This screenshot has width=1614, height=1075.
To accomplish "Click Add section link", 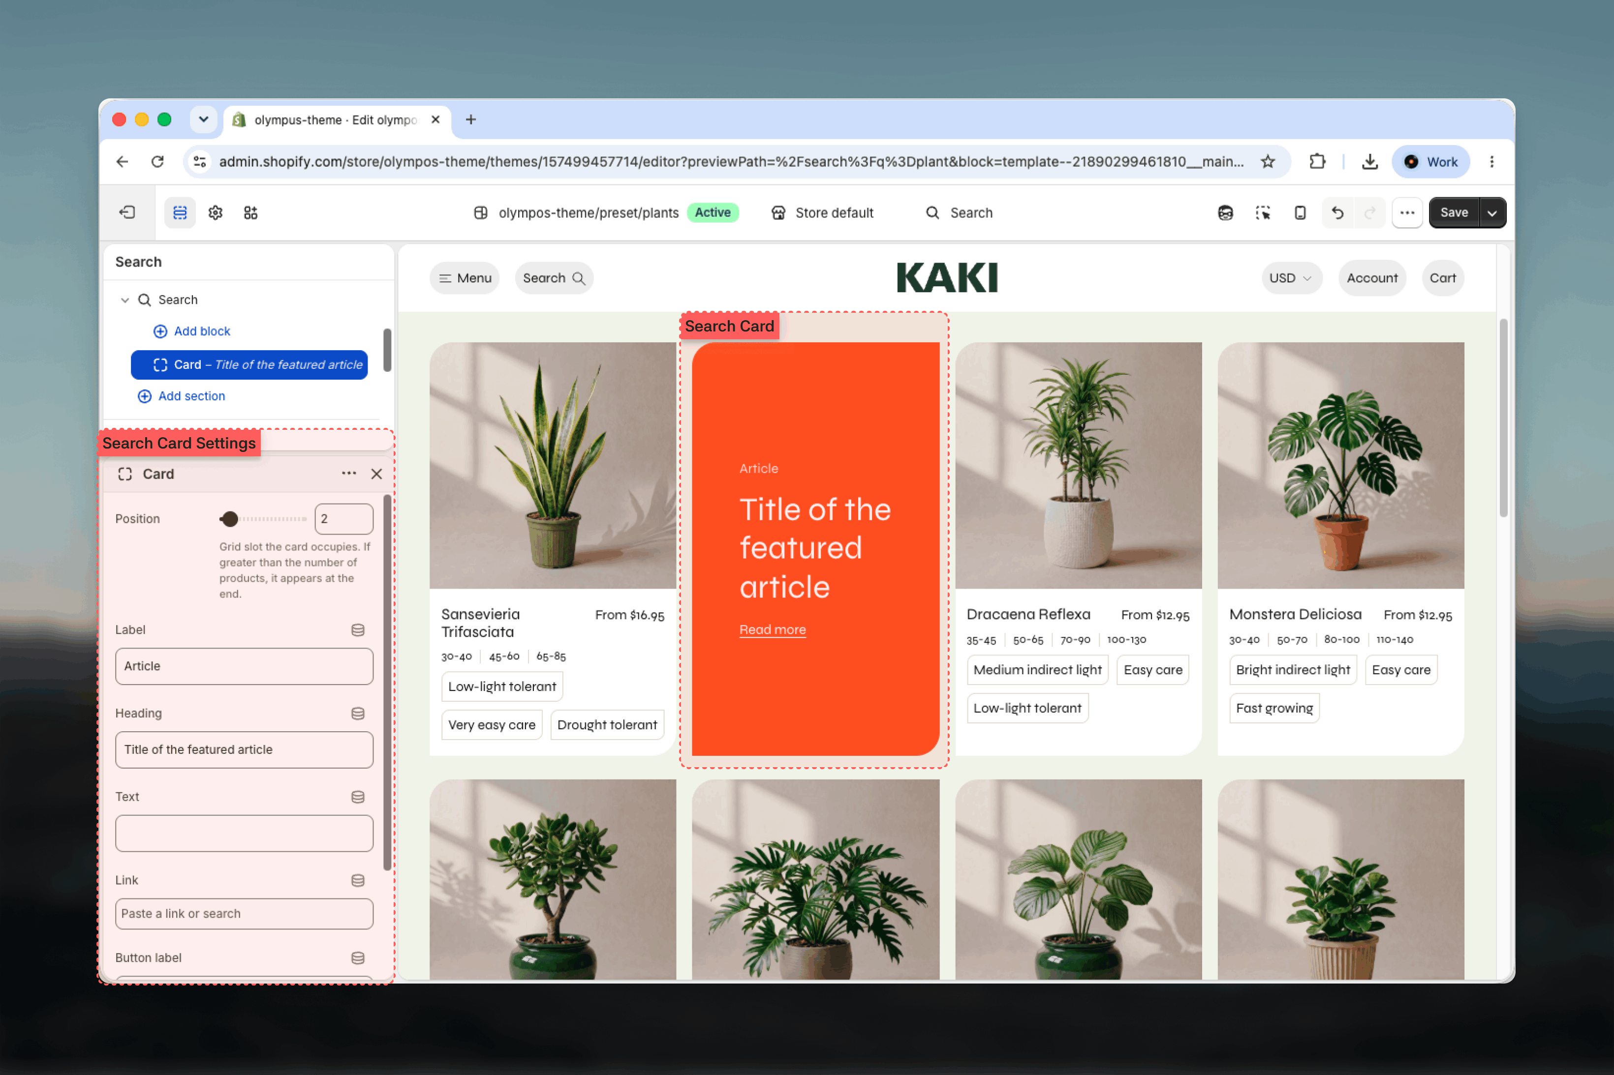I will (x=182, y=396).
